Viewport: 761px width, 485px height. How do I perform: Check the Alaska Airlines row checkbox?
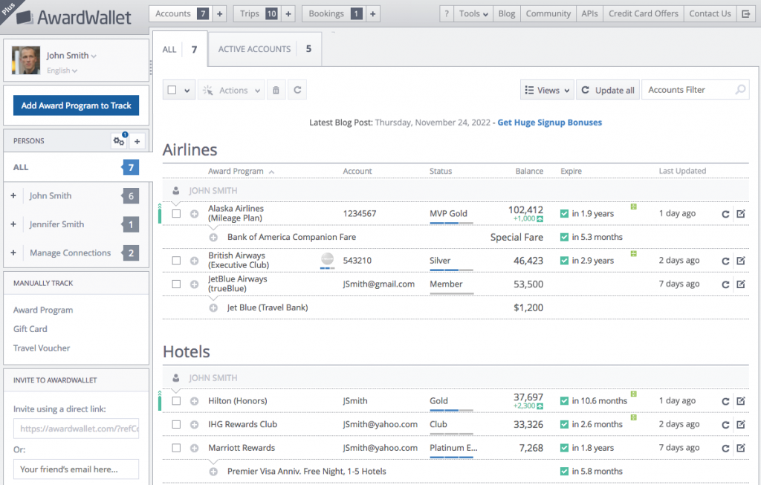point(176,214)
